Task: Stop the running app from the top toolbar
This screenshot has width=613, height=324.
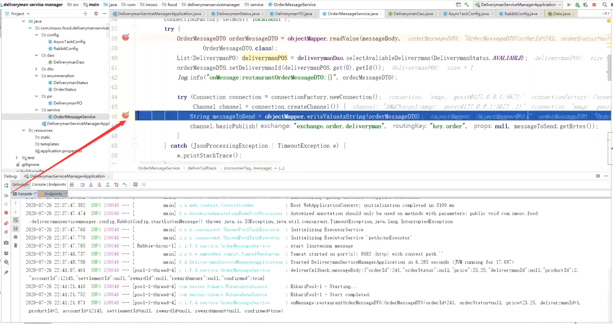Action: (x=594, y=5)
